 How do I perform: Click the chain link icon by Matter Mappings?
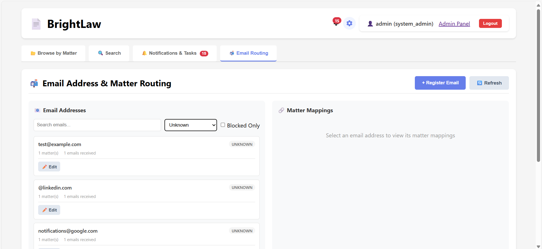281,111
